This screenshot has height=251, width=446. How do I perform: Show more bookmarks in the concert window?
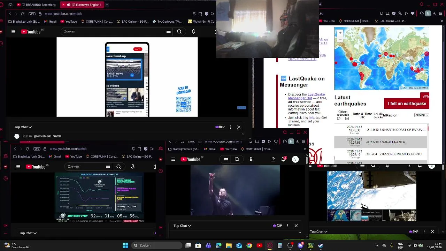(305, 149)
